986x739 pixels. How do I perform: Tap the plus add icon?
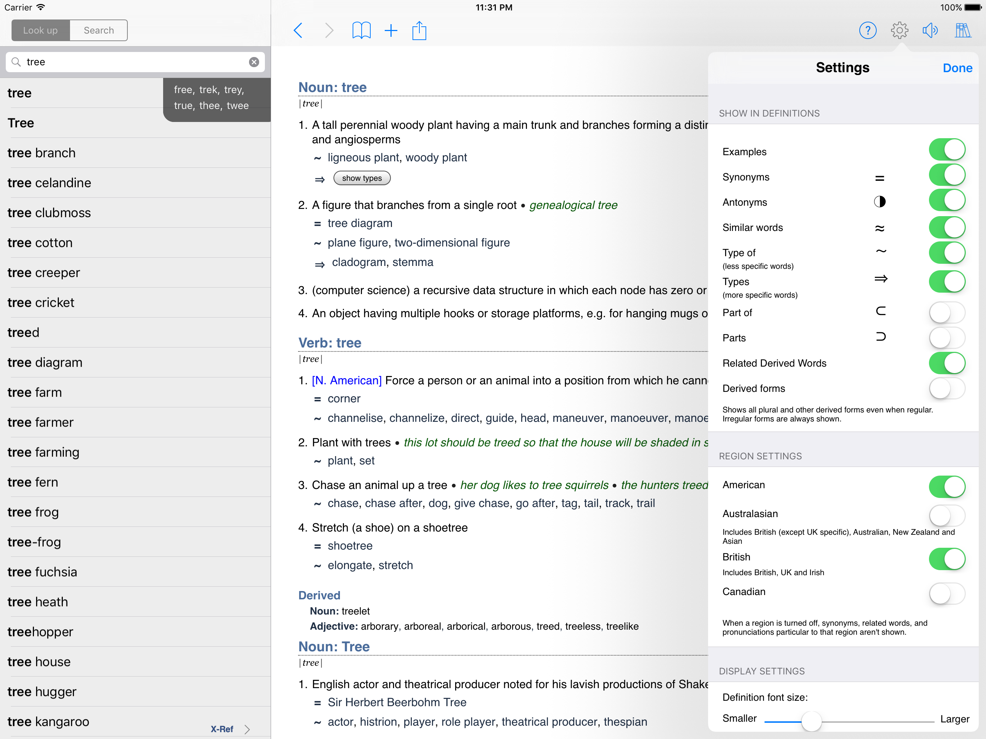point(391,31)
